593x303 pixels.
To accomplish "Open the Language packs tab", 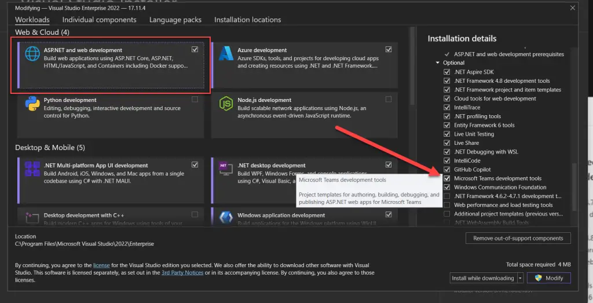I will pos(175,20).
